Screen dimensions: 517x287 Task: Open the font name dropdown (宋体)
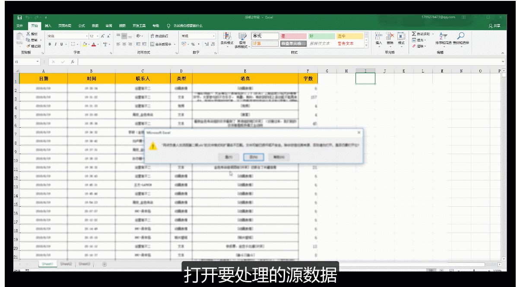[87, 36]
